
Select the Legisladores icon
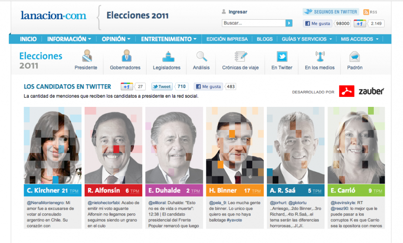(168, 57)
